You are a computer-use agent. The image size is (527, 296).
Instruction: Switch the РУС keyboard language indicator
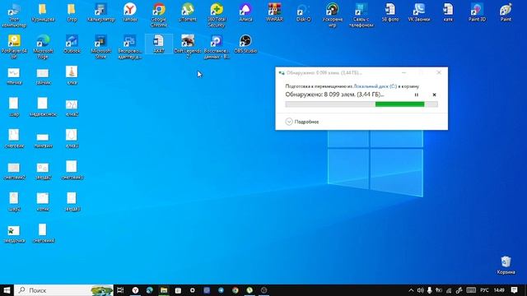pyautogui.click(x=484, y=290)
